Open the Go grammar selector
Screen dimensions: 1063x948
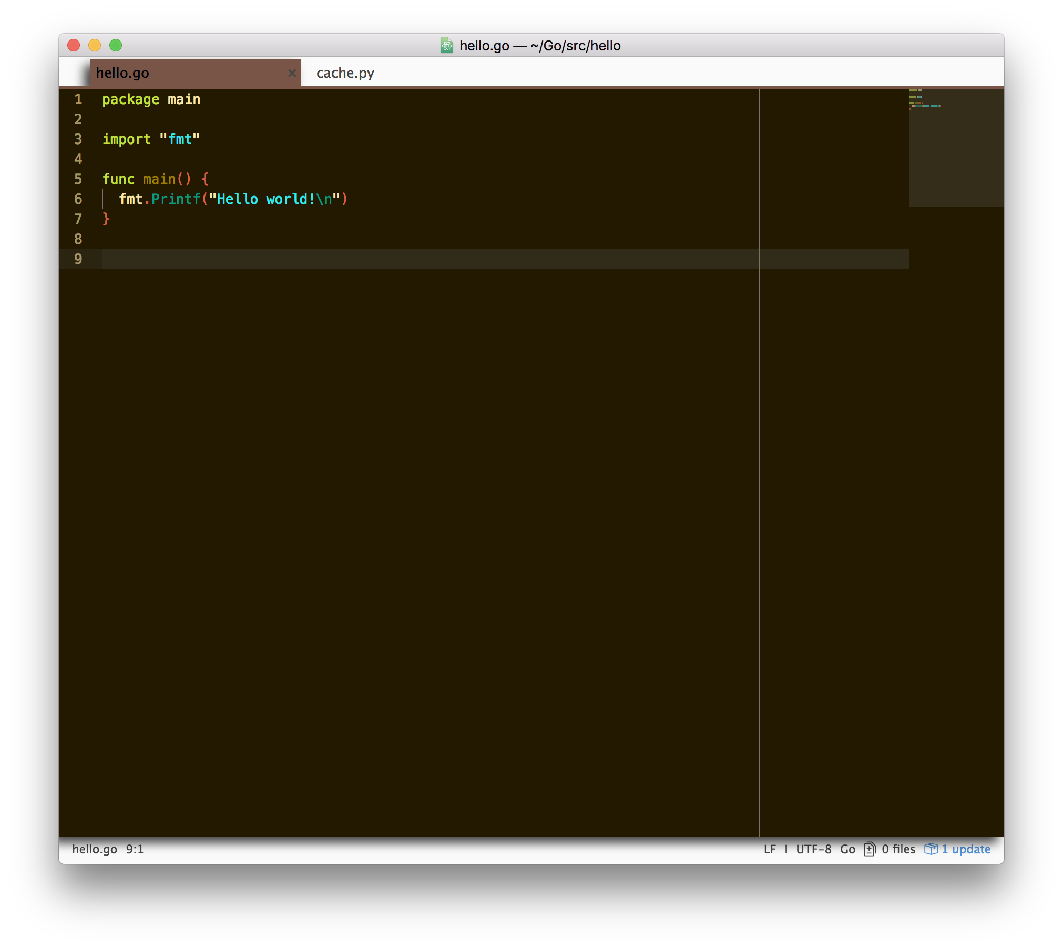click(x=847, y=849)
